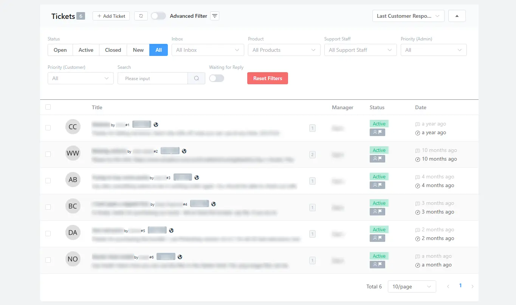Click the Add Ticket button

tap(111, 16)
